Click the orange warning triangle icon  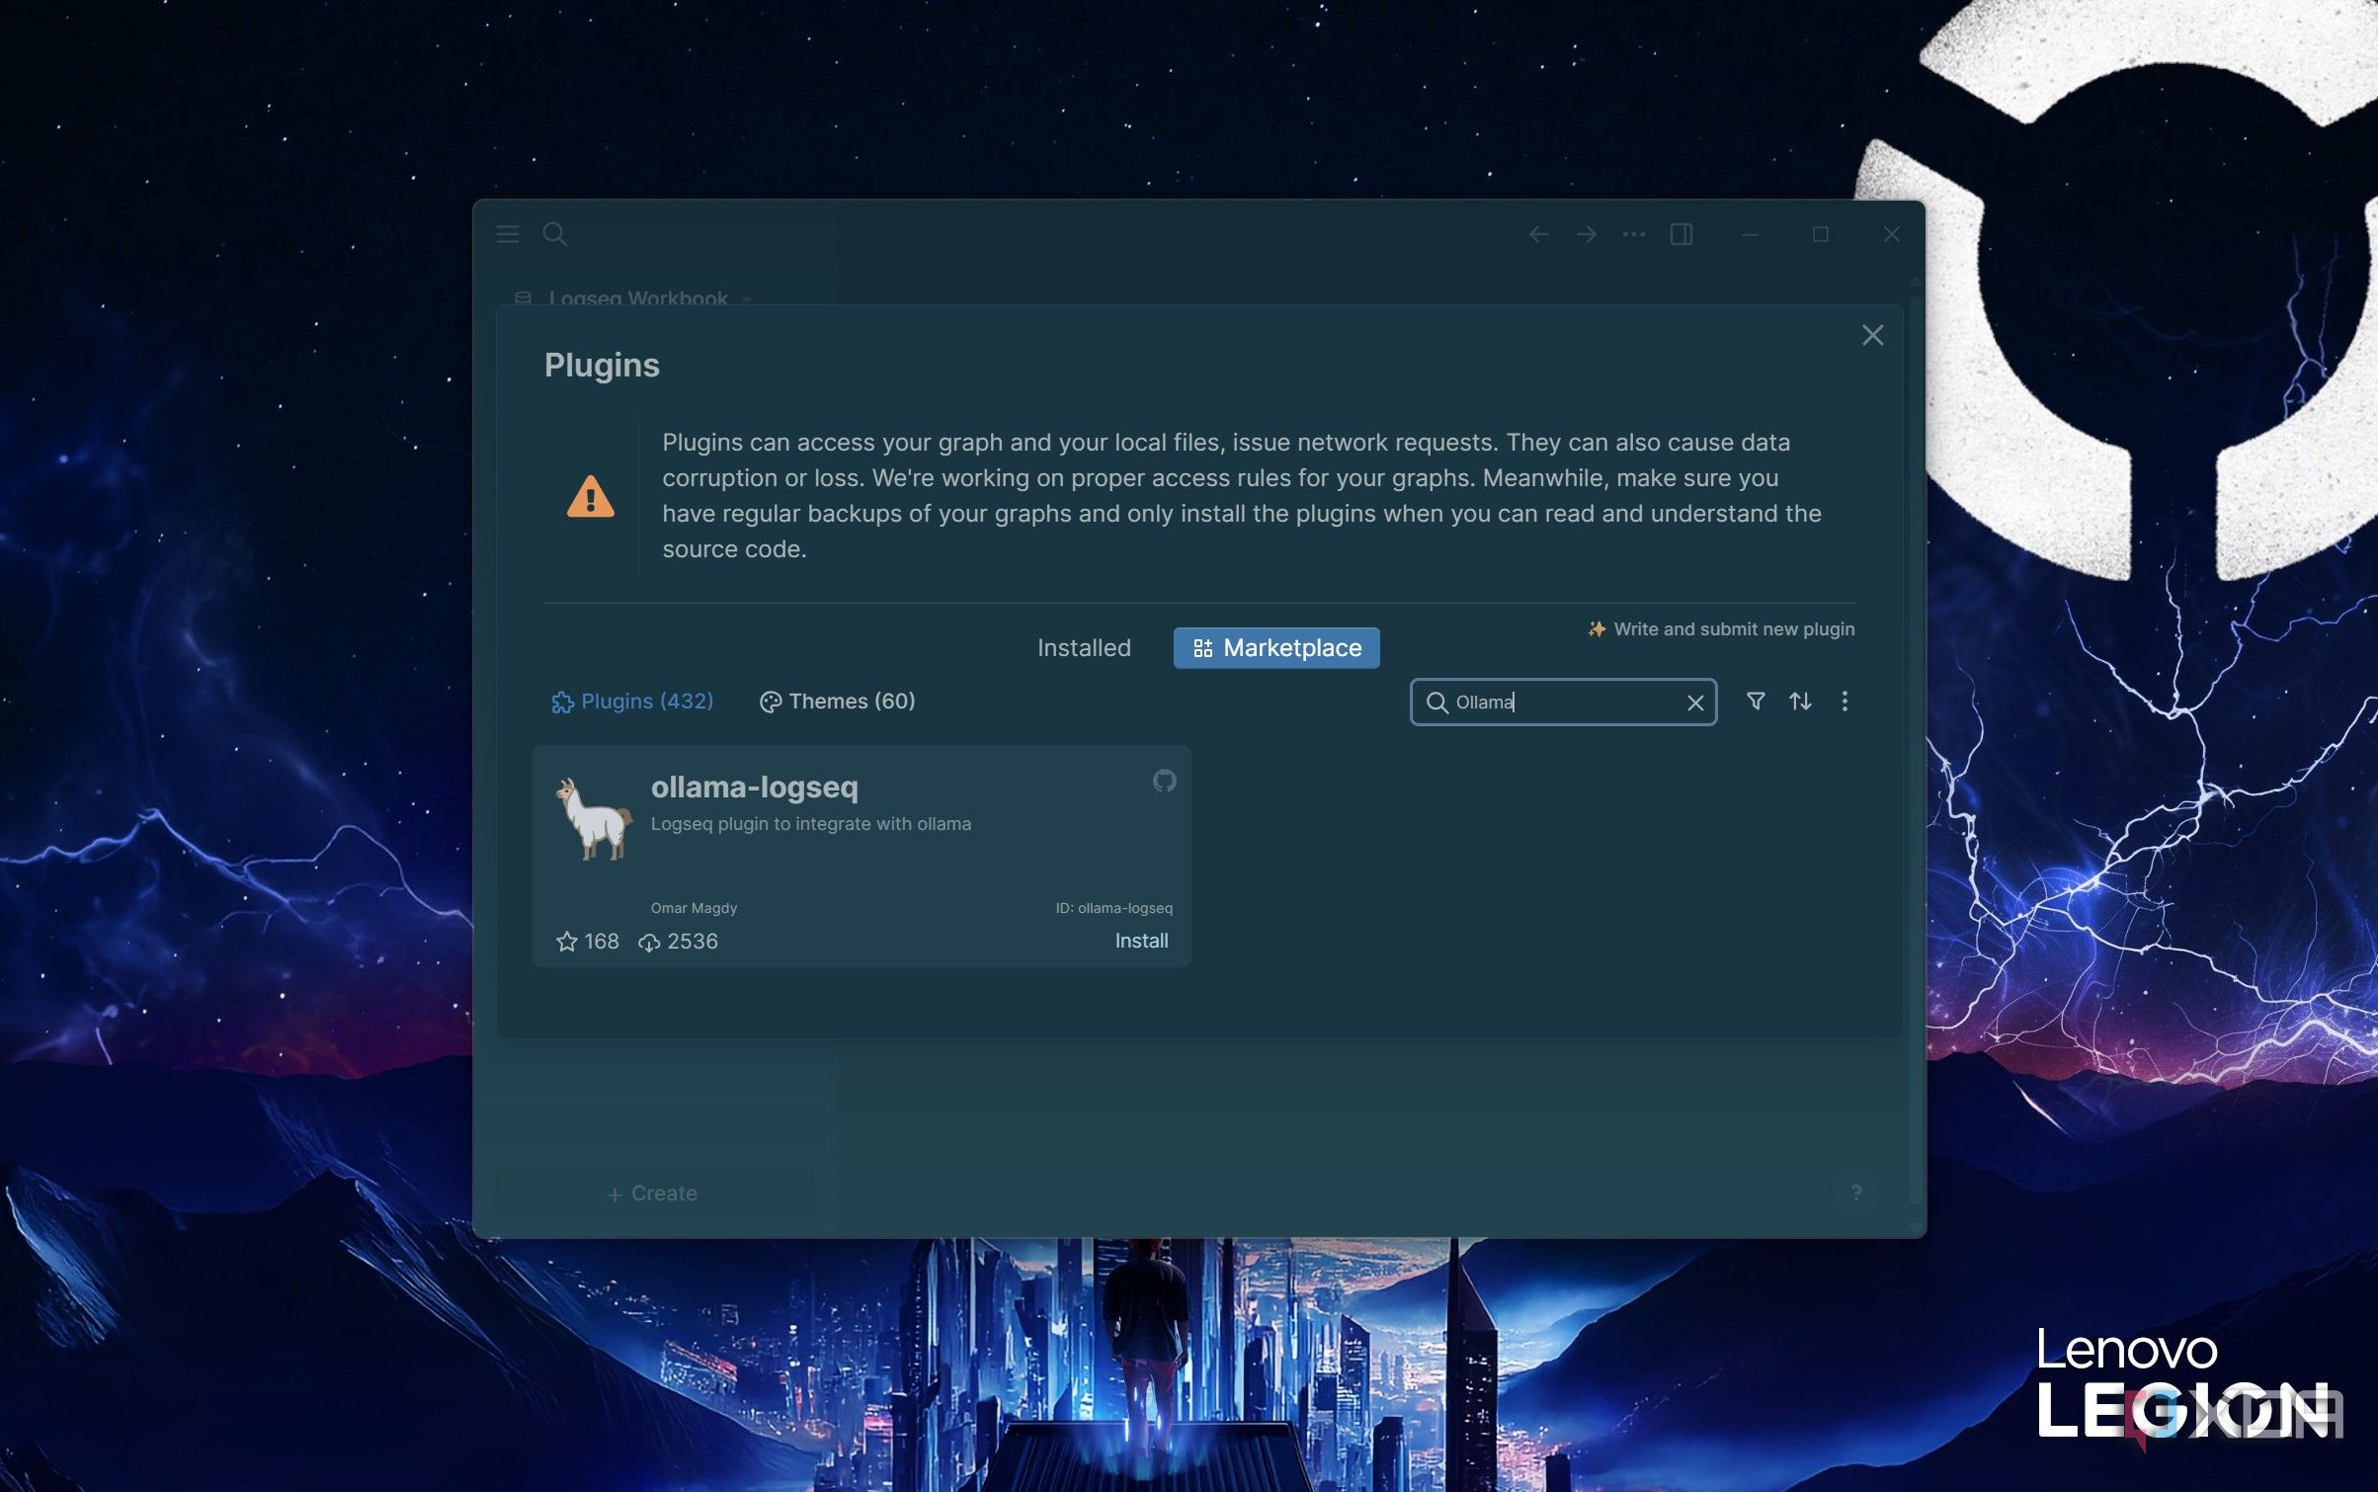pos(590,496)
